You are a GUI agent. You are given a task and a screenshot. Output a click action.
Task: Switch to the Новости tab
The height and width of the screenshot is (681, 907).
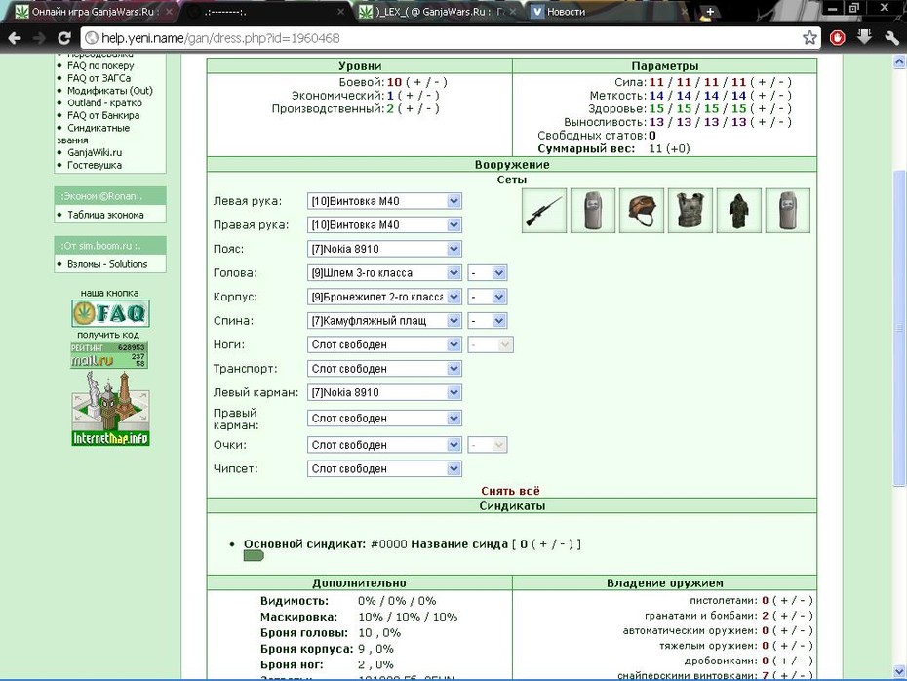point(609,12)
